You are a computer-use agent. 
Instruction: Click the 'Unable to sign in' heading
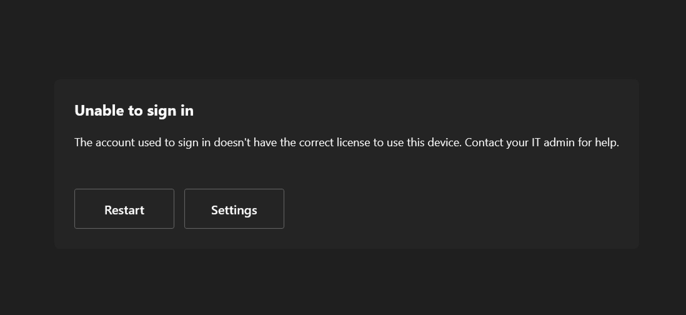pyautogui.click(x=134, y=110)
